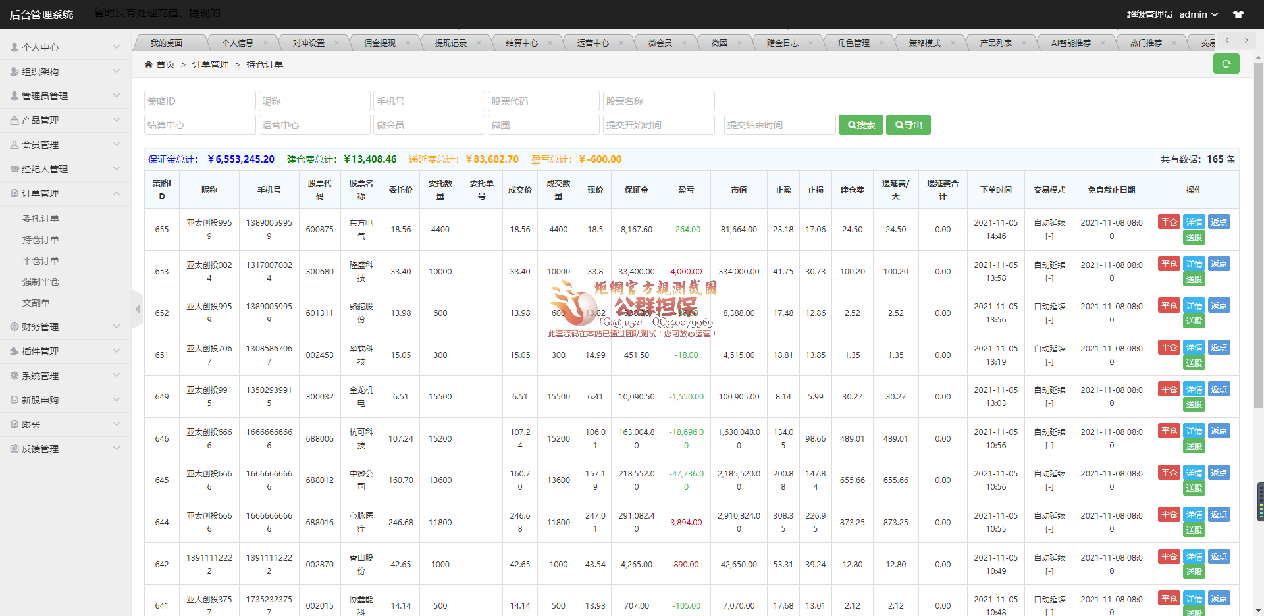This screenshot has height=616, width=1264.
Task: Close the 个人信息 tab
Action: pos(266,43)
